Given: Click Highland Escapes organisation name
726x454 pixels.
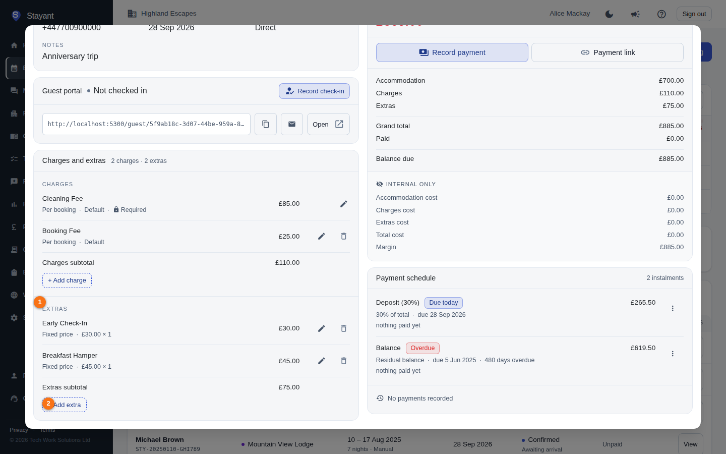Looking at the screenshot, I should 168,14.
